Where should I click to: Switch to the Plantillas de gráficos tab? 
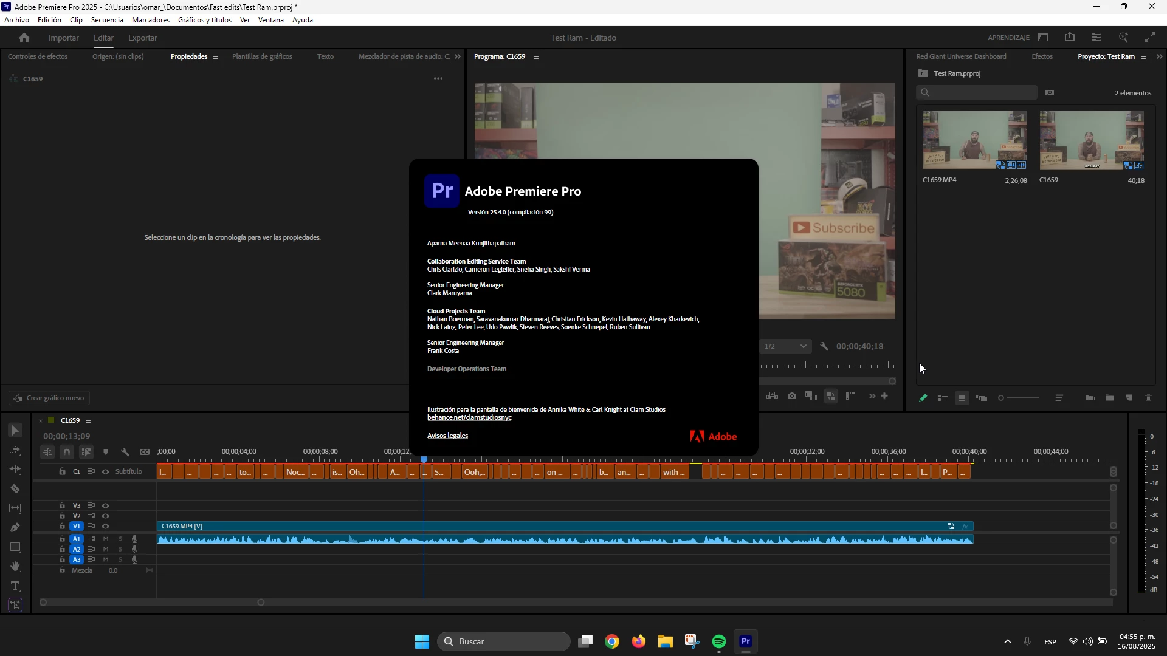point(262,56)
